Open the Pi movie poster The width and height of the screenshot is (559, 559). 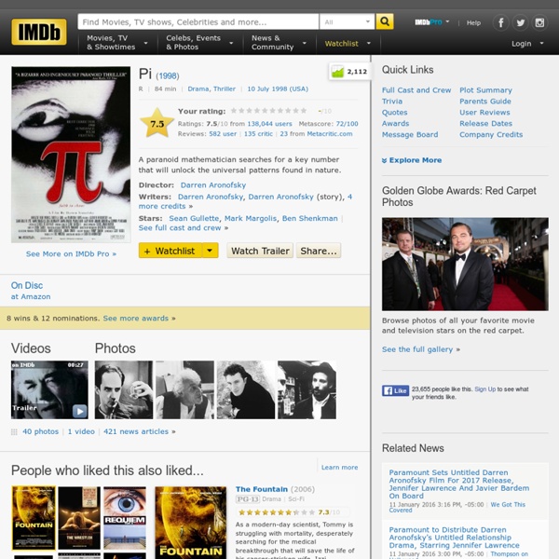[71, 155]
